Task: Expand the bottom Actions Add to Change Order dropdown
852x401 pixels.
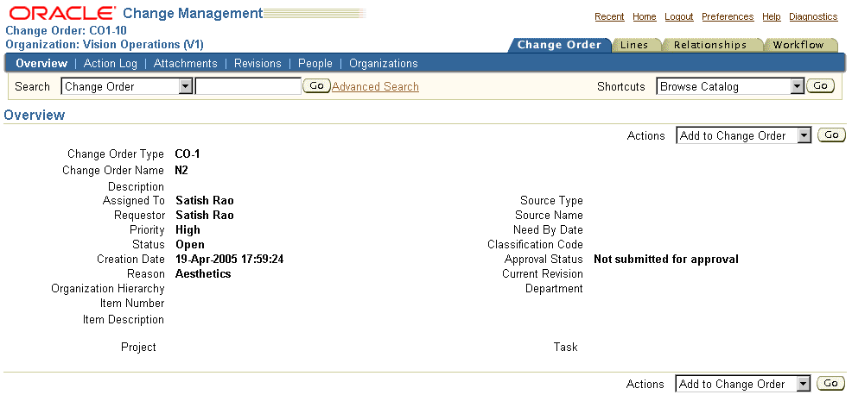Action: coord(742,384)
